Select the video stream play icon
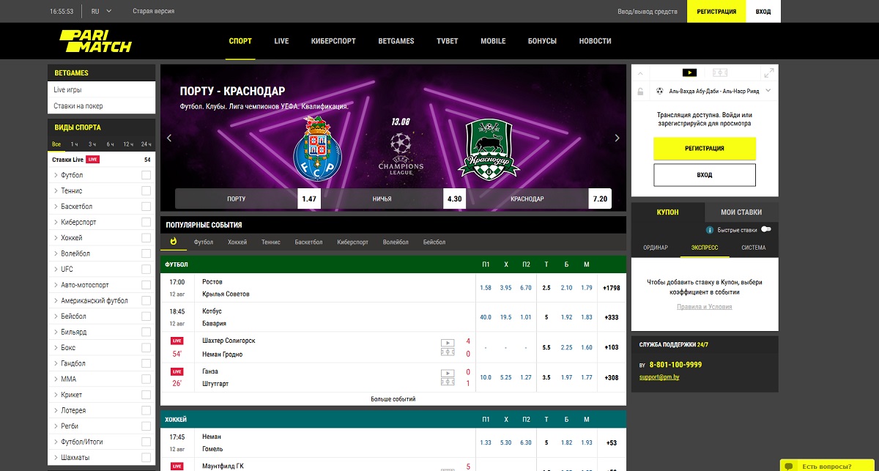Screen dimensions: 879x471 689,73
